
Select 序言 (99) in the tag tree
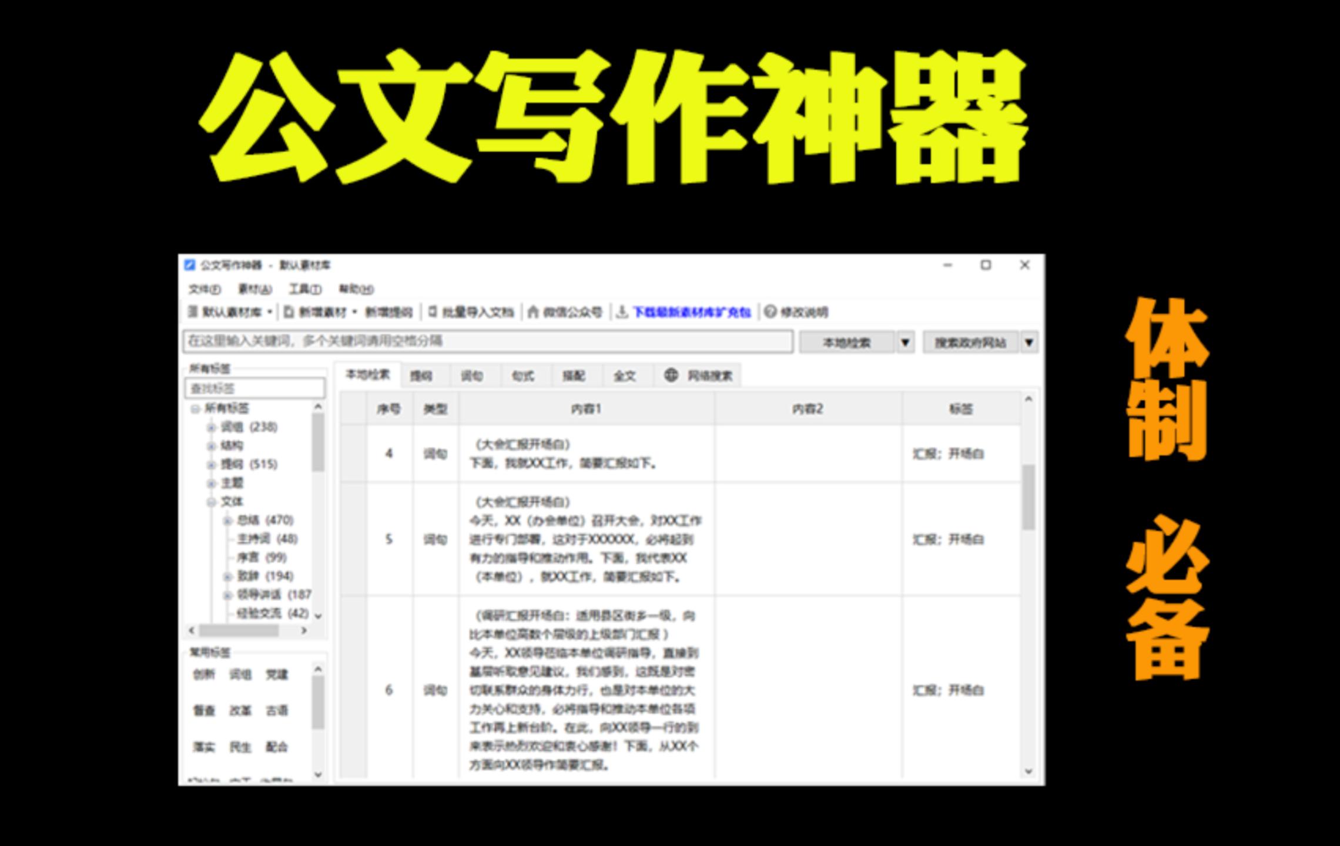tap(262, 557)
